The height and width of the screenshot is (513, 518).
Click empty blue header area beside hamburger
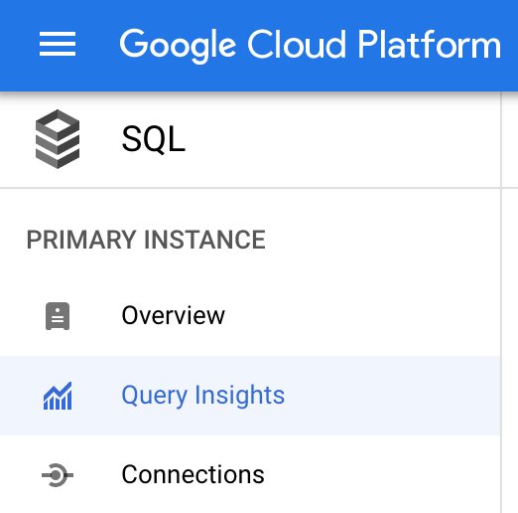(97, 45)
